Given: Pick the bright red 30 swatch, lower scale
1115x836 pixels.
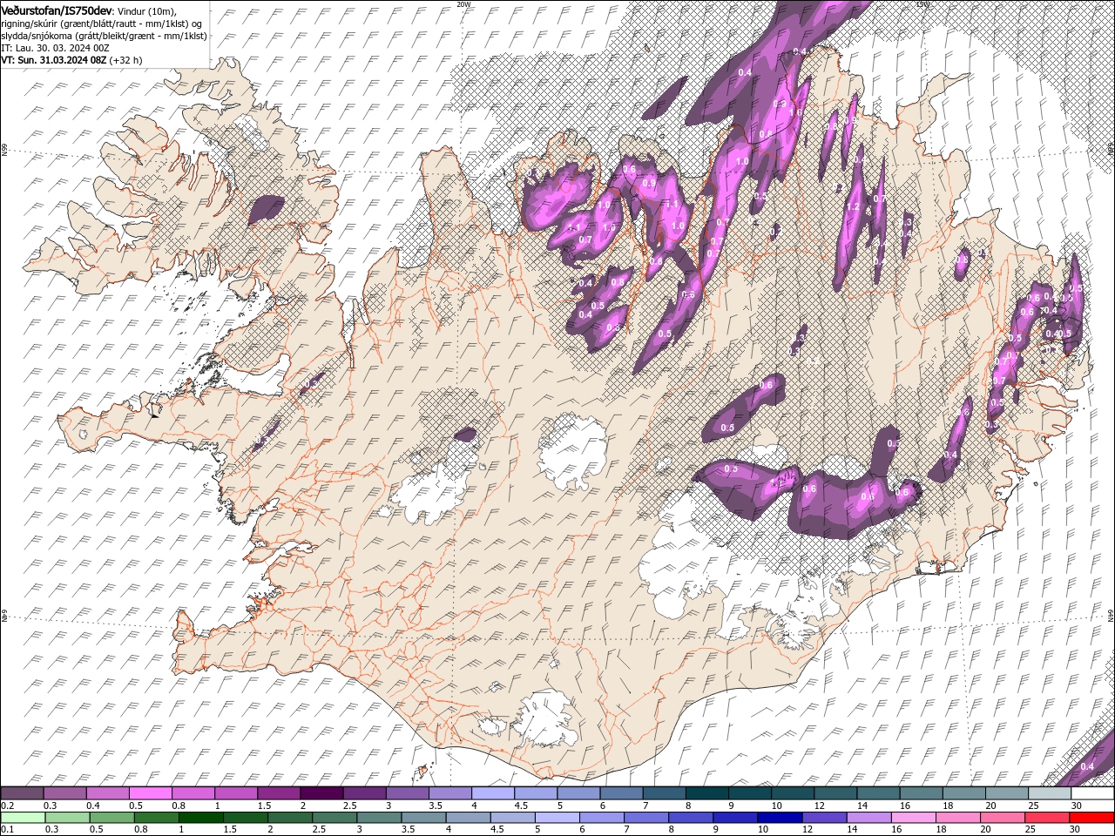Looking at the screenshot, I should click(x=1090, y=818).
